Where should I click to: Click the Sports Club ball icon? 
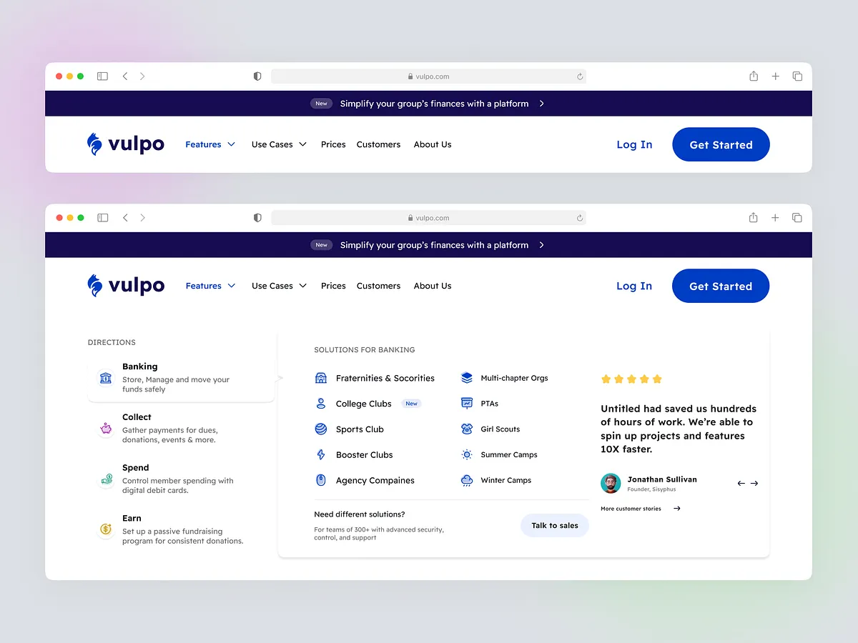click(321, 429)
